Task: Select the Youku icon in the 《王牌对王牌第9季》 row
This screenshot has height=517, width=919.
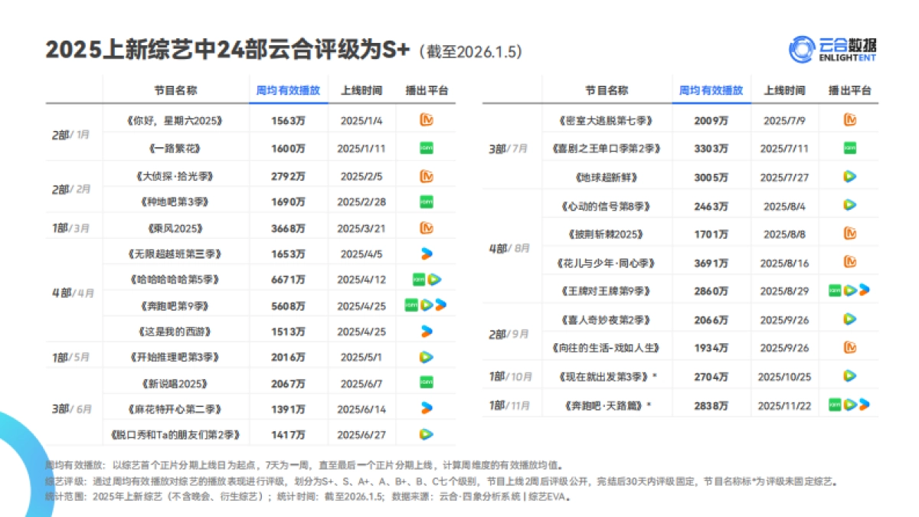Action: 864,290
